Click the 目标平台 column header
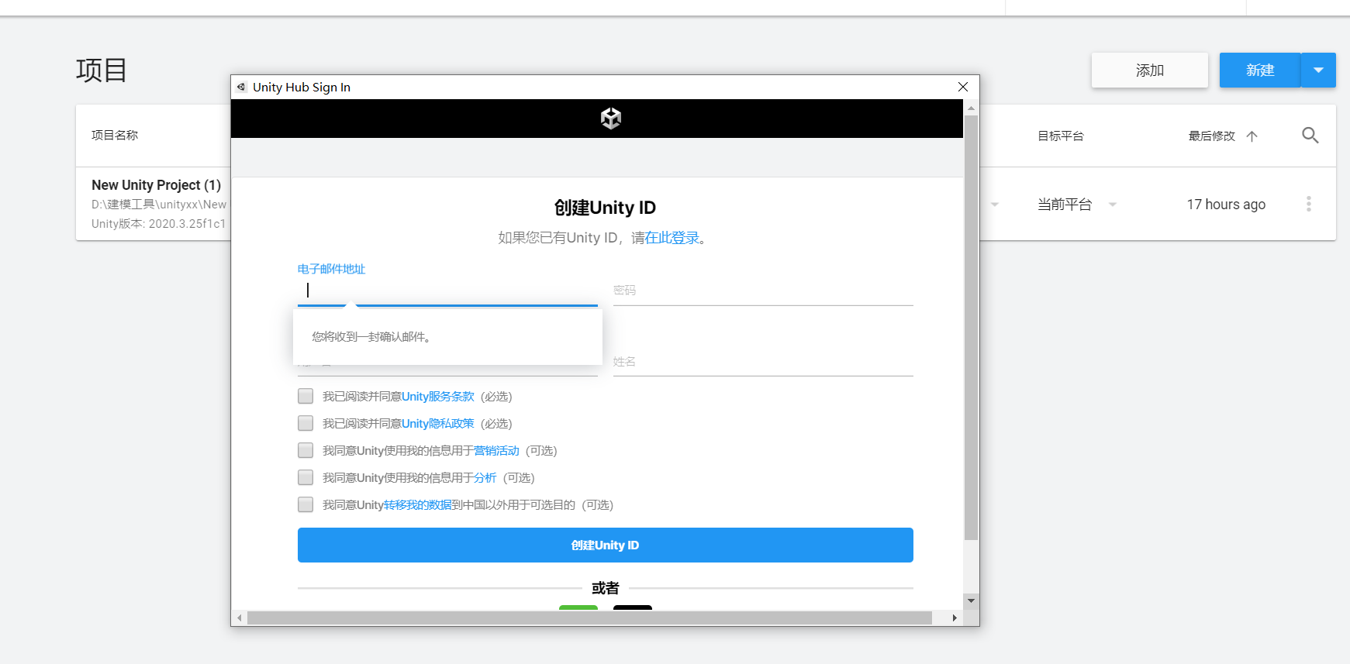 tap(1061, 136)
